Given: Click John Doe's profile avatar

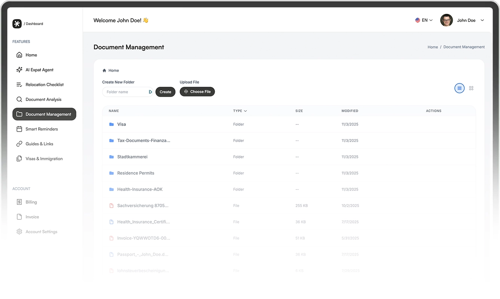Looking at the screenshot, I should (x=446, y=20).
